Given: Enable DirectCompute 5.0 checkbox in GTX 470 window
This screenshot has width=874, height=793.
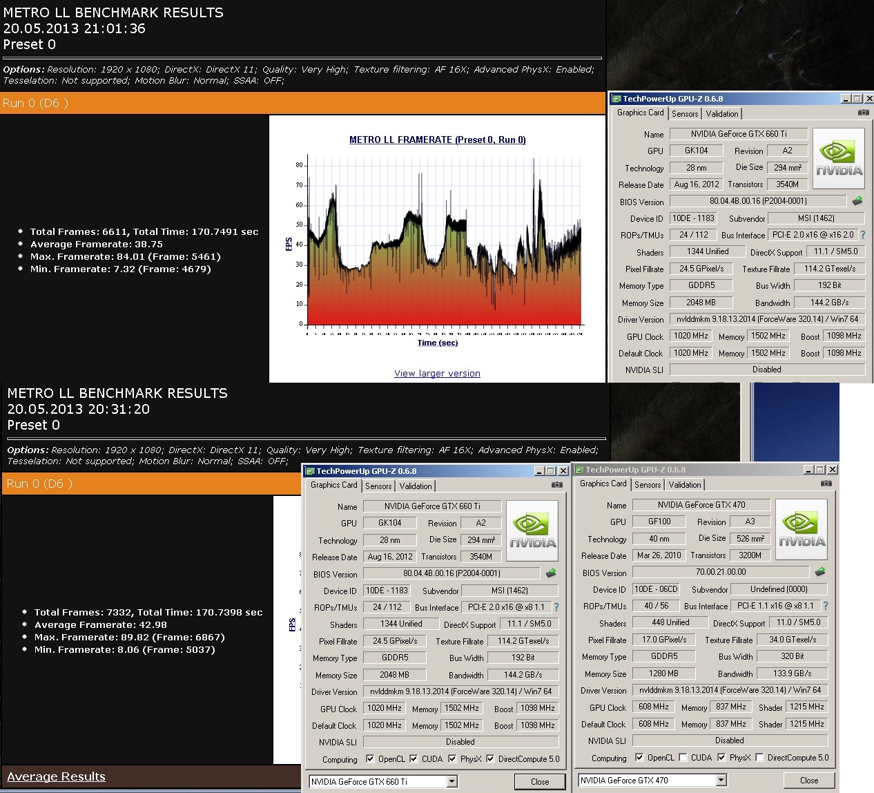Looking at the screenshot, I should pyautogui.click(x=759, y=758).
